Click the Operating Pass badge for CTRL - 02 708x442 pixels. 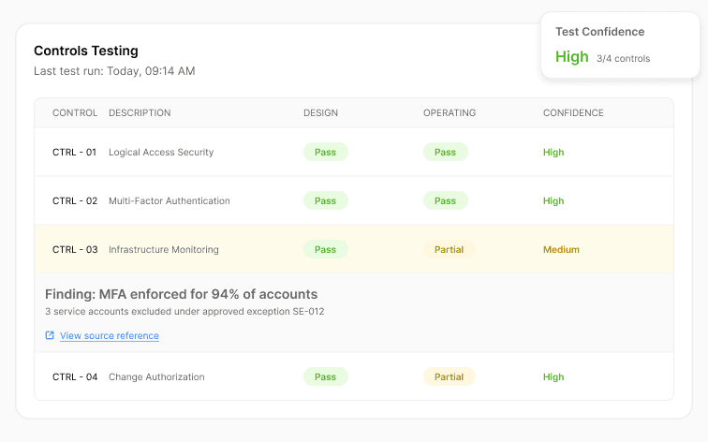445,200
